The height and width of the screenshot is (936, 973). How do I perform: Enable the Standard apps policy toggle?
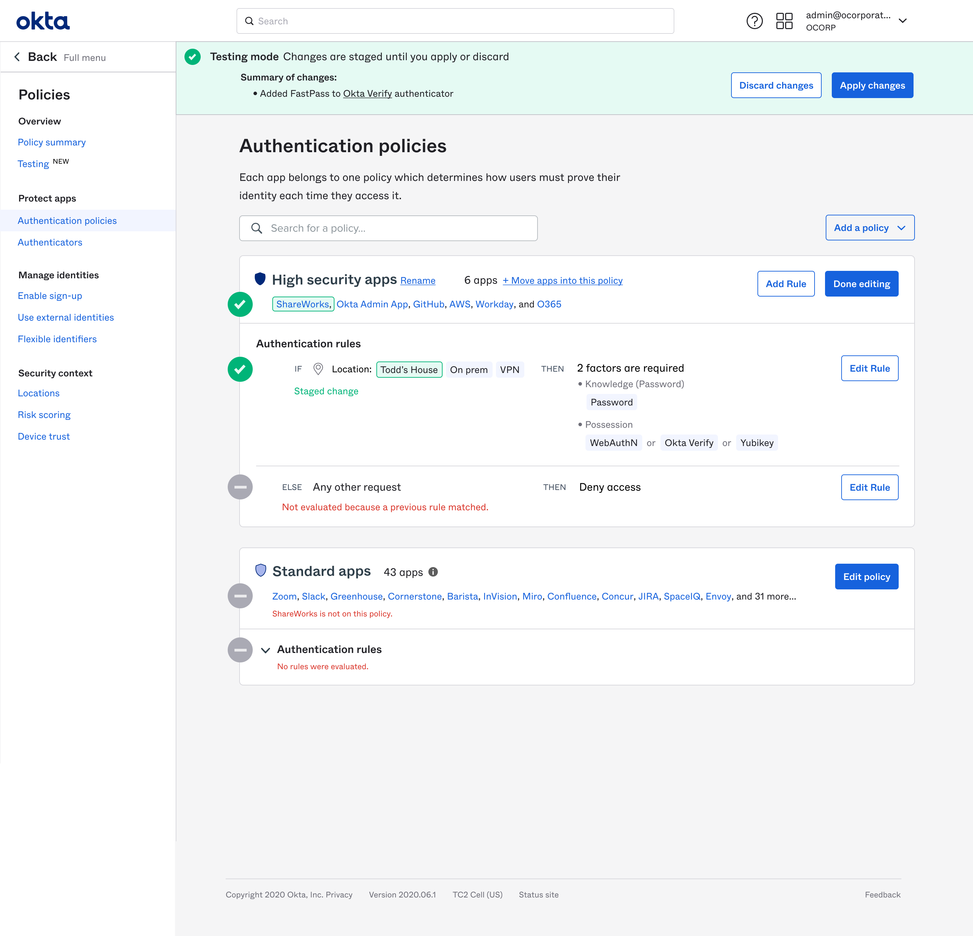[x=240, y=596]
